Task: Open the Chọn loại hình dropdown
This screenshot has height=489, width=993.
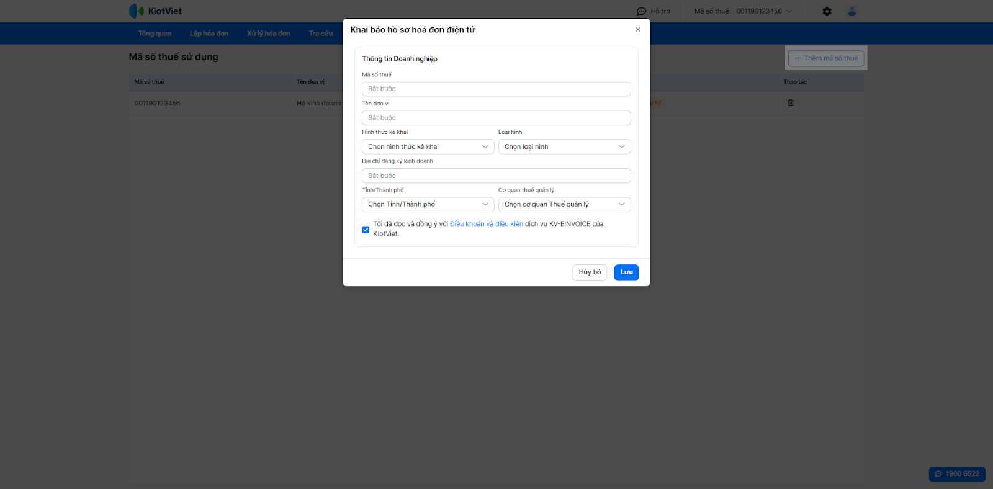Action: coord(564,147)
